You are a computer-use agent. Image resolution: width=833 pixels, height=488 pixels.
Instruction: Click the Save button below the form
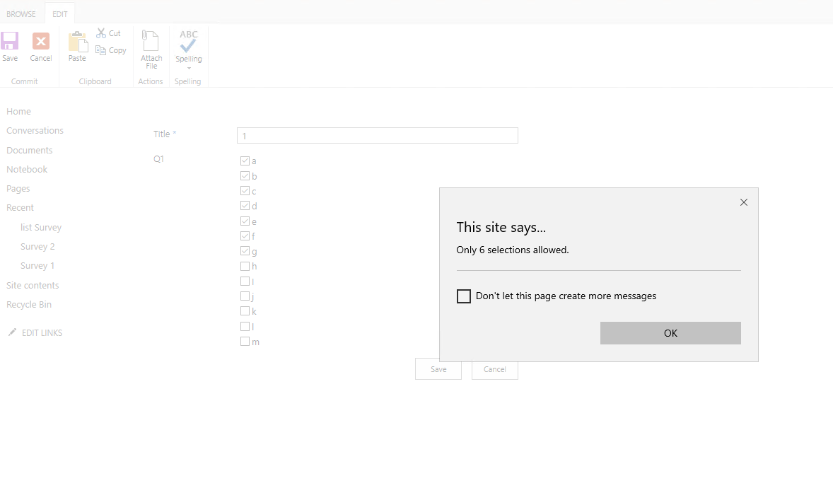coord(438,369)
